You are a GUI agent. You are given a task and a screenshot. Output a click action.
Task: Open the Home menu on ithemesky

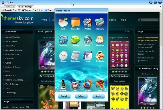click(44, 20)
